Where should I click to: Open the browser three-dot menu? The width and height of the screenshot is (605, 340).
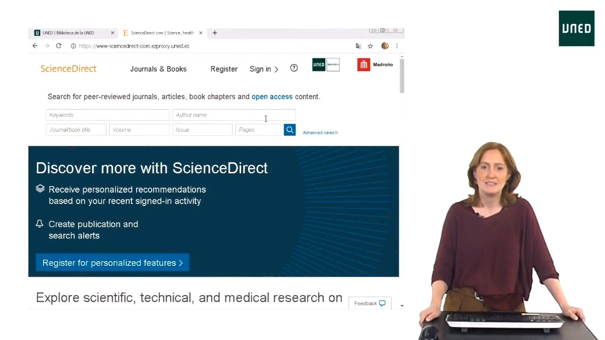(x=397, y=46)
